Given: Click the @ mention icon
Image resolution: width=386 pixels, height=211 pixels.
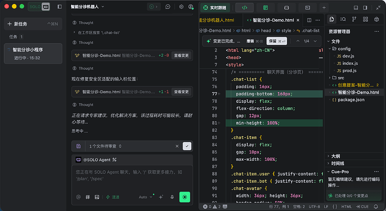Looking at the screenshot, I should pos(78,197).
